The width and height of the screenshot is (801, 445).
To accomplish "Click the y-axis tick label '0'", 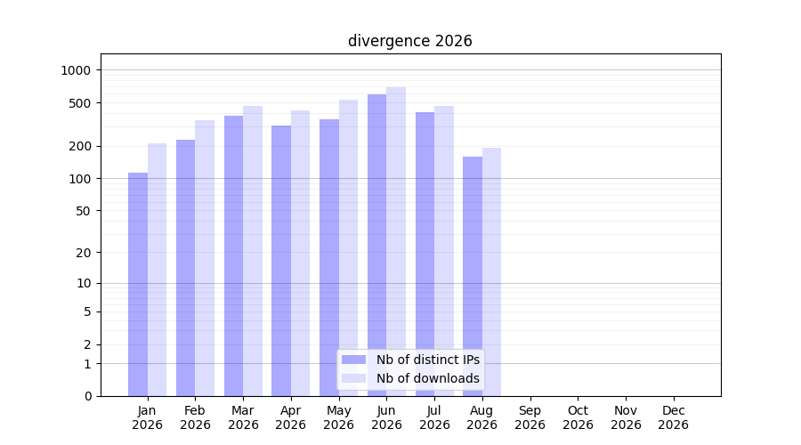I will tap(88, 396).
